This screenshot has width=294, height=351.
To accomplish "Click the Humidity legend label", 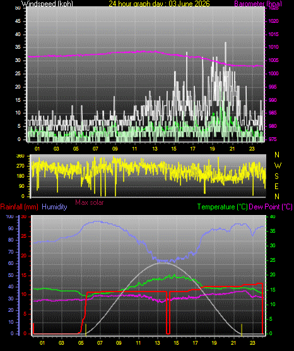I will (x=54, y=207).
